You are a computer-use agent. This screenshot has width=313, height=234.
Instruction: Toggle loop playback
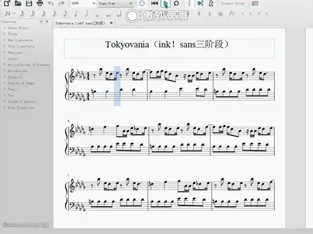point(177,3)
